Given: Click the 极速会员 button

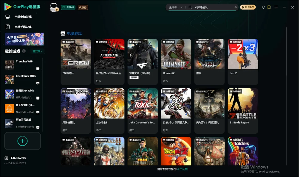Looking at the screenshot, I should (248, 7).
